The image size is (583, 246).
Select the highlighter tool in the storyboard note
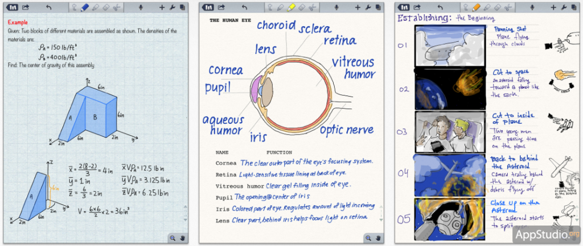(x=488, y=7)
